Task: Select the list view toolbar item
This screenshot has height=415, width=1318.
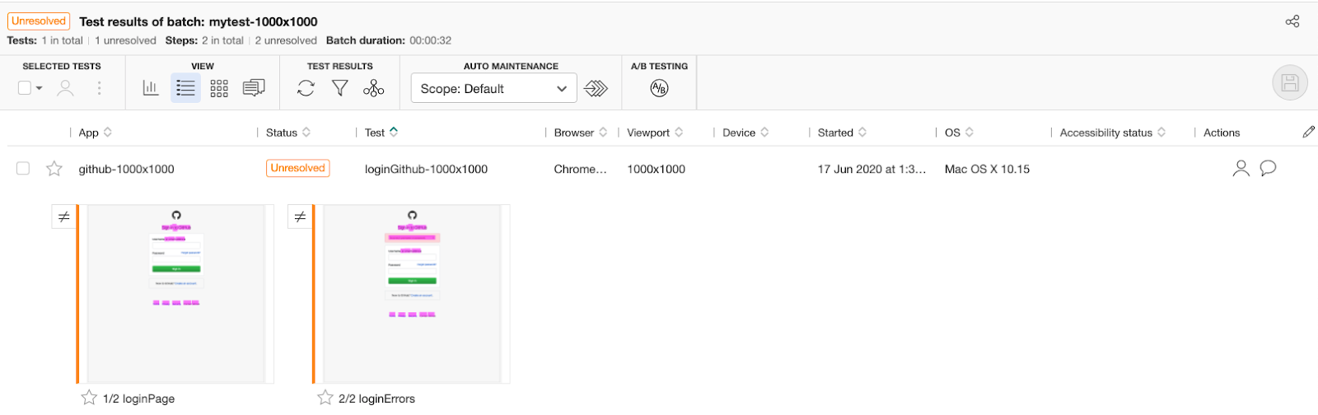Action: tap(185, 88)
